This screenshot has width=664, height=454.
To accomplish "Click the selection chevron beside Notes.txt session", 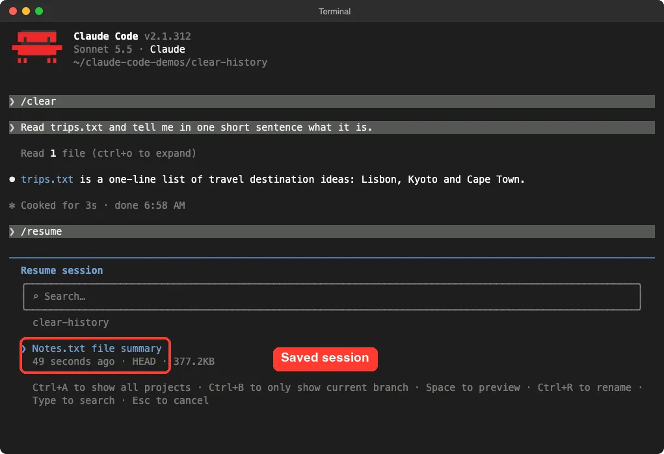I will (x=24, y=349).
